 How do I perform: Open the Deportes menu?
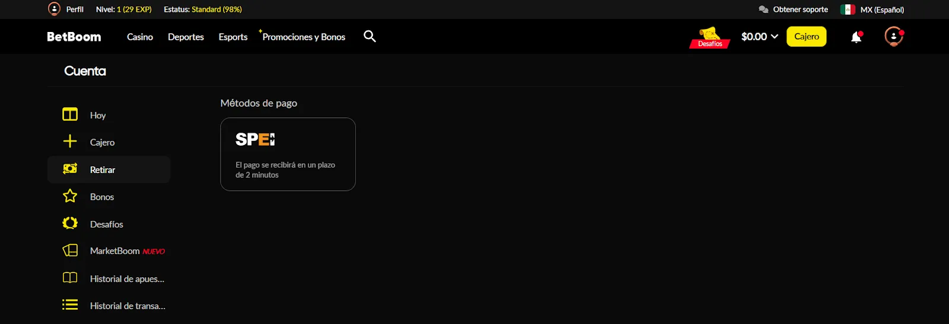(x=186, y=37)
